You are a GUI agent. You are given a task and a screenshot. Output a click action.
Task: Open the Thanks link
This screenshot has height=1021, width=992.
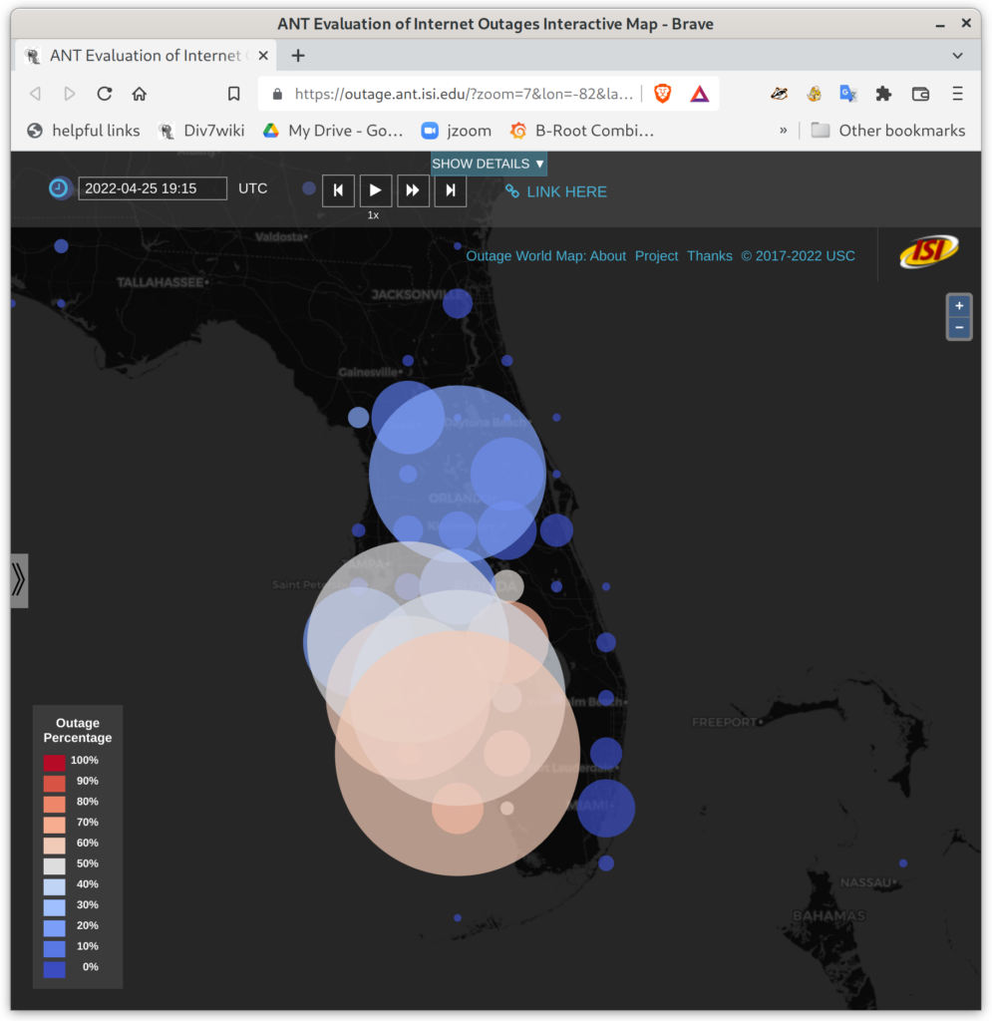[x=710, y=256]
